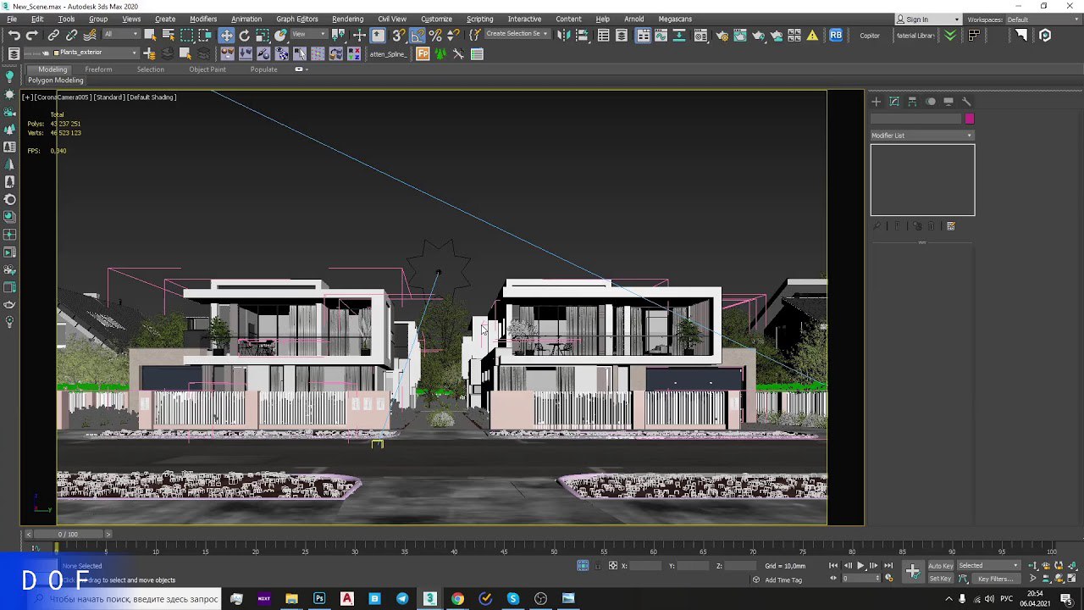Redo the last undone operation
The width and height of the screenshot is (1084, 610).
32,35
